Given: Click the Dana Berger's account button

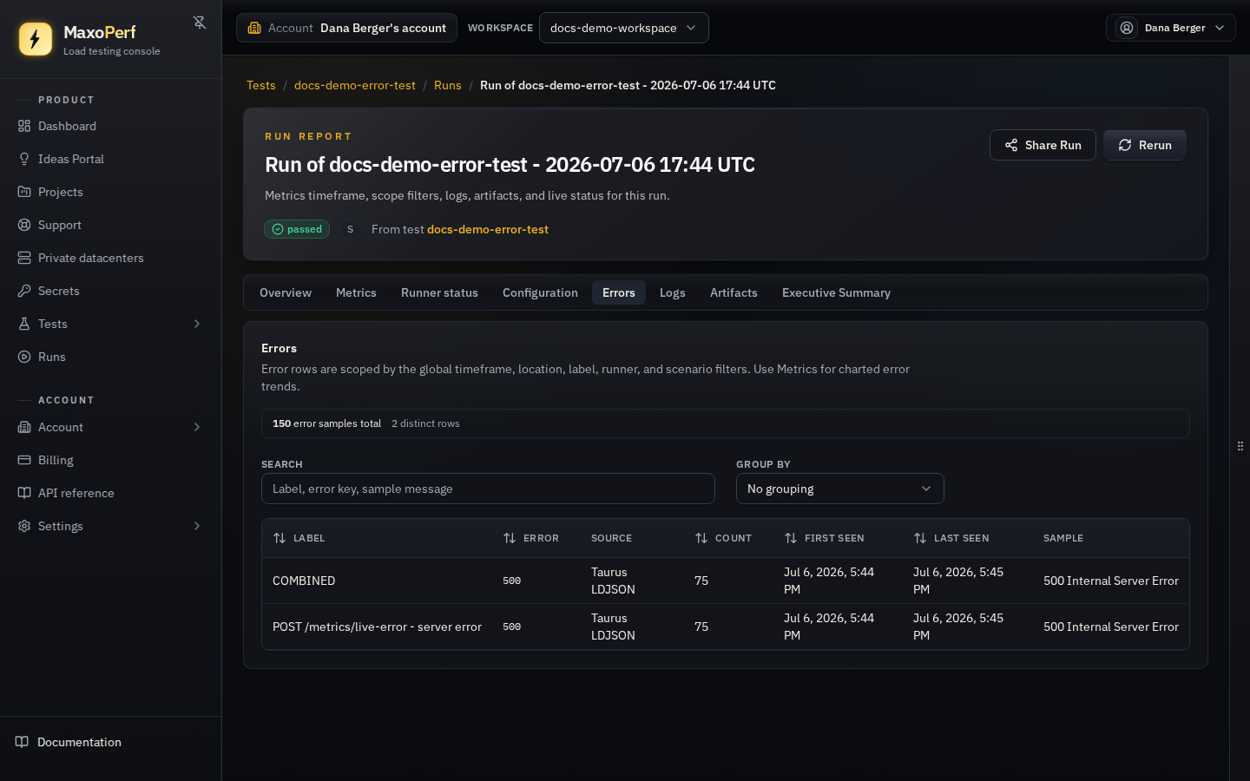Looking at the screenshot, I should pos(346,28).
